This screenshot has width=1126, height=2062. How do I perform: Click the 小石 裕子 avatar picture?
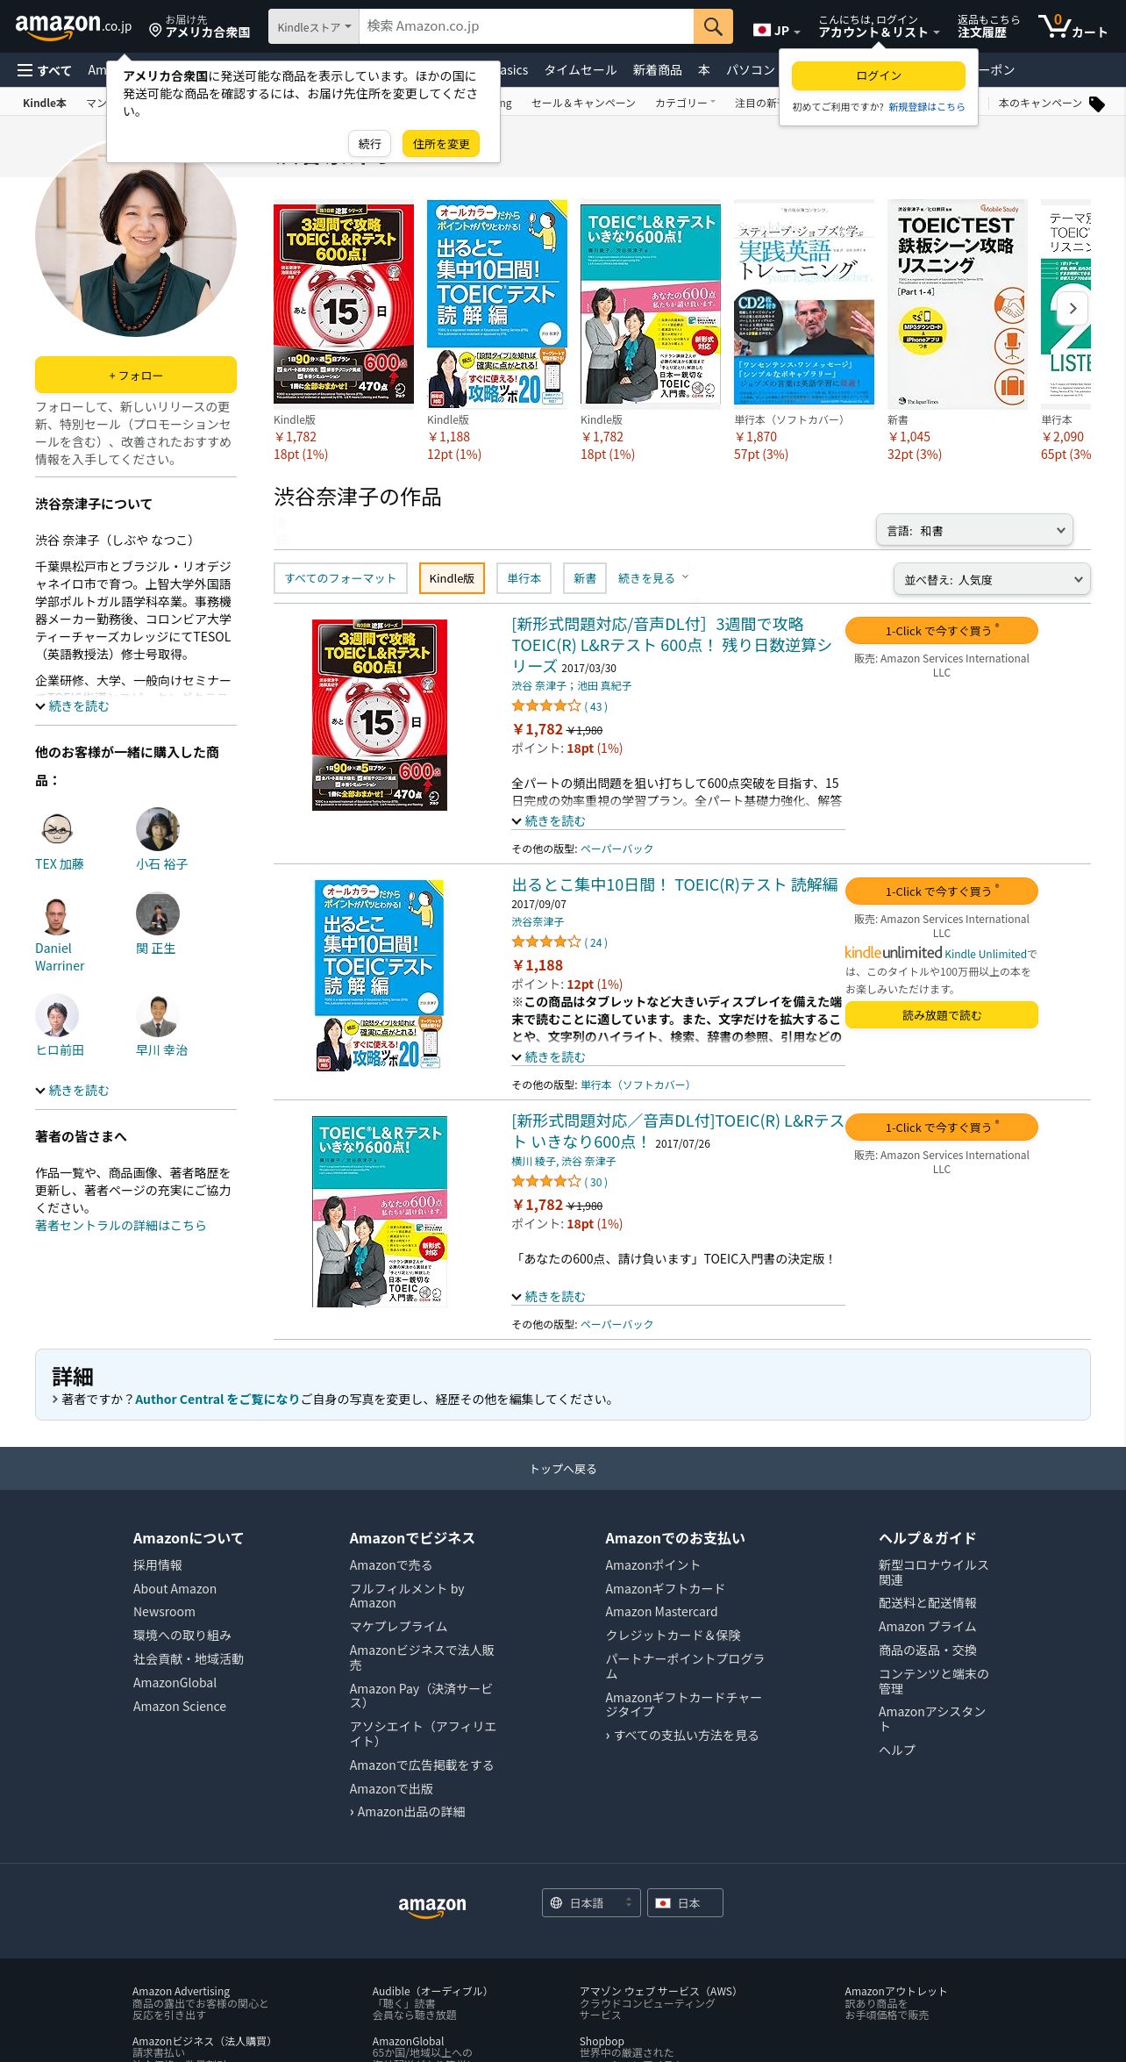tap(158, 828)
